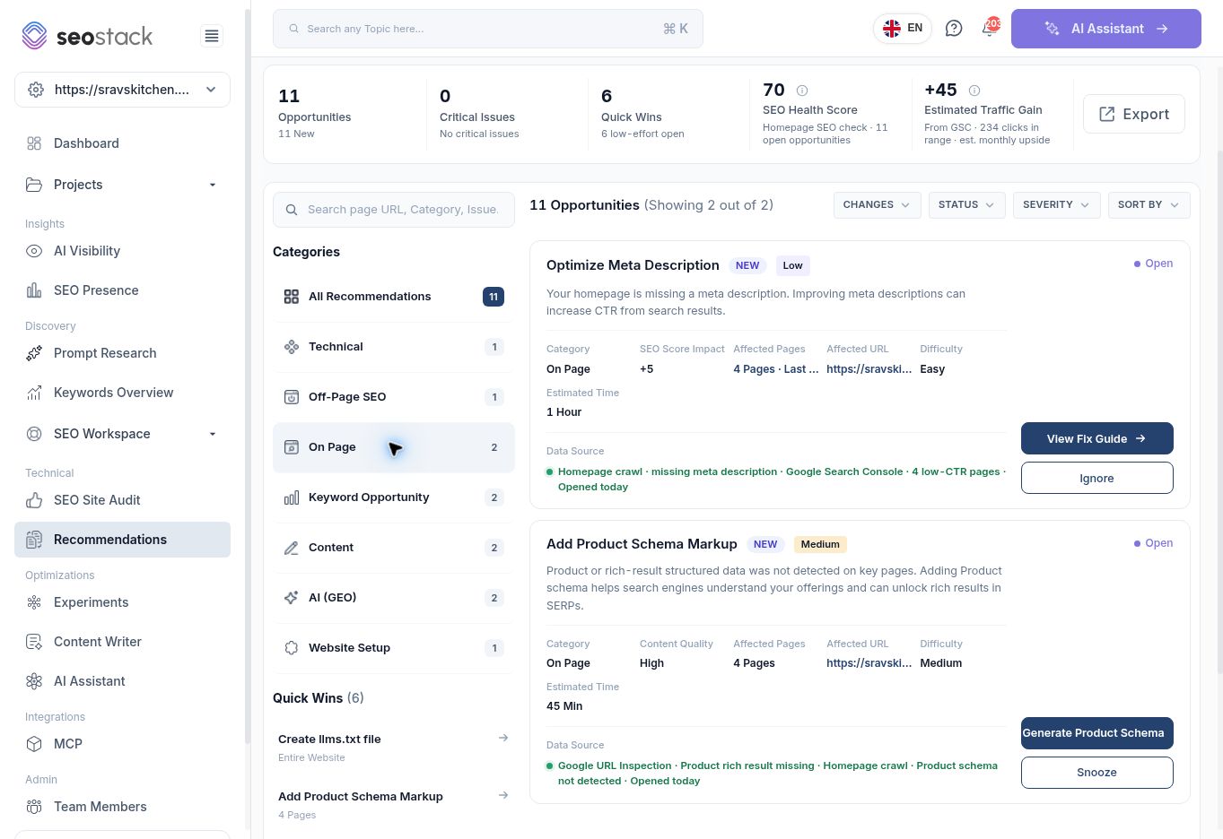Image resolution: width=1223 pixels, height=839 pixels.
Task: Click the Content category row
Action: tap(394, 548)
